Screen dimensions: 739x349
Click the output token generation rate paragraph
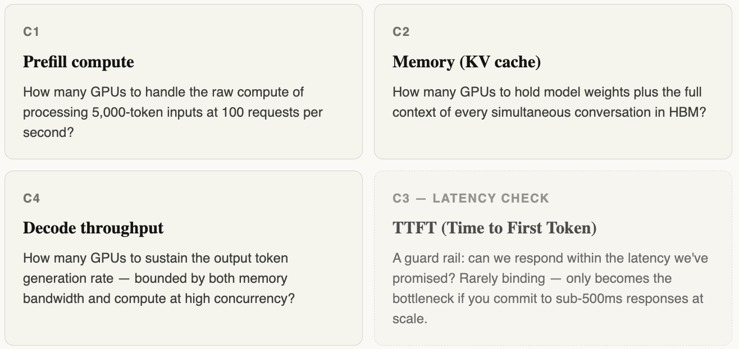pos(159,278)
